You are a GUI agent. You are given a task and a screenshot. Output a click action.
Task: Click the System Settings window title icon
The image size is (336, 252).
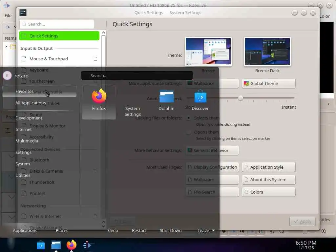click(x=23, y=13)
